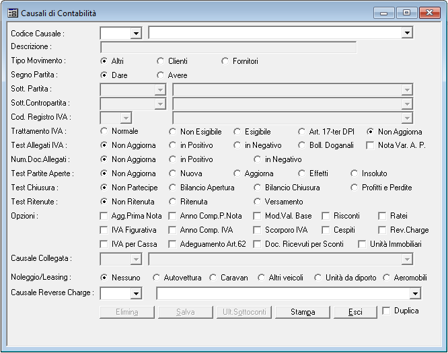Expand the Causale Reverse Charge description list
This screenshot has height=353, width=448.
(x=415, y=293)
